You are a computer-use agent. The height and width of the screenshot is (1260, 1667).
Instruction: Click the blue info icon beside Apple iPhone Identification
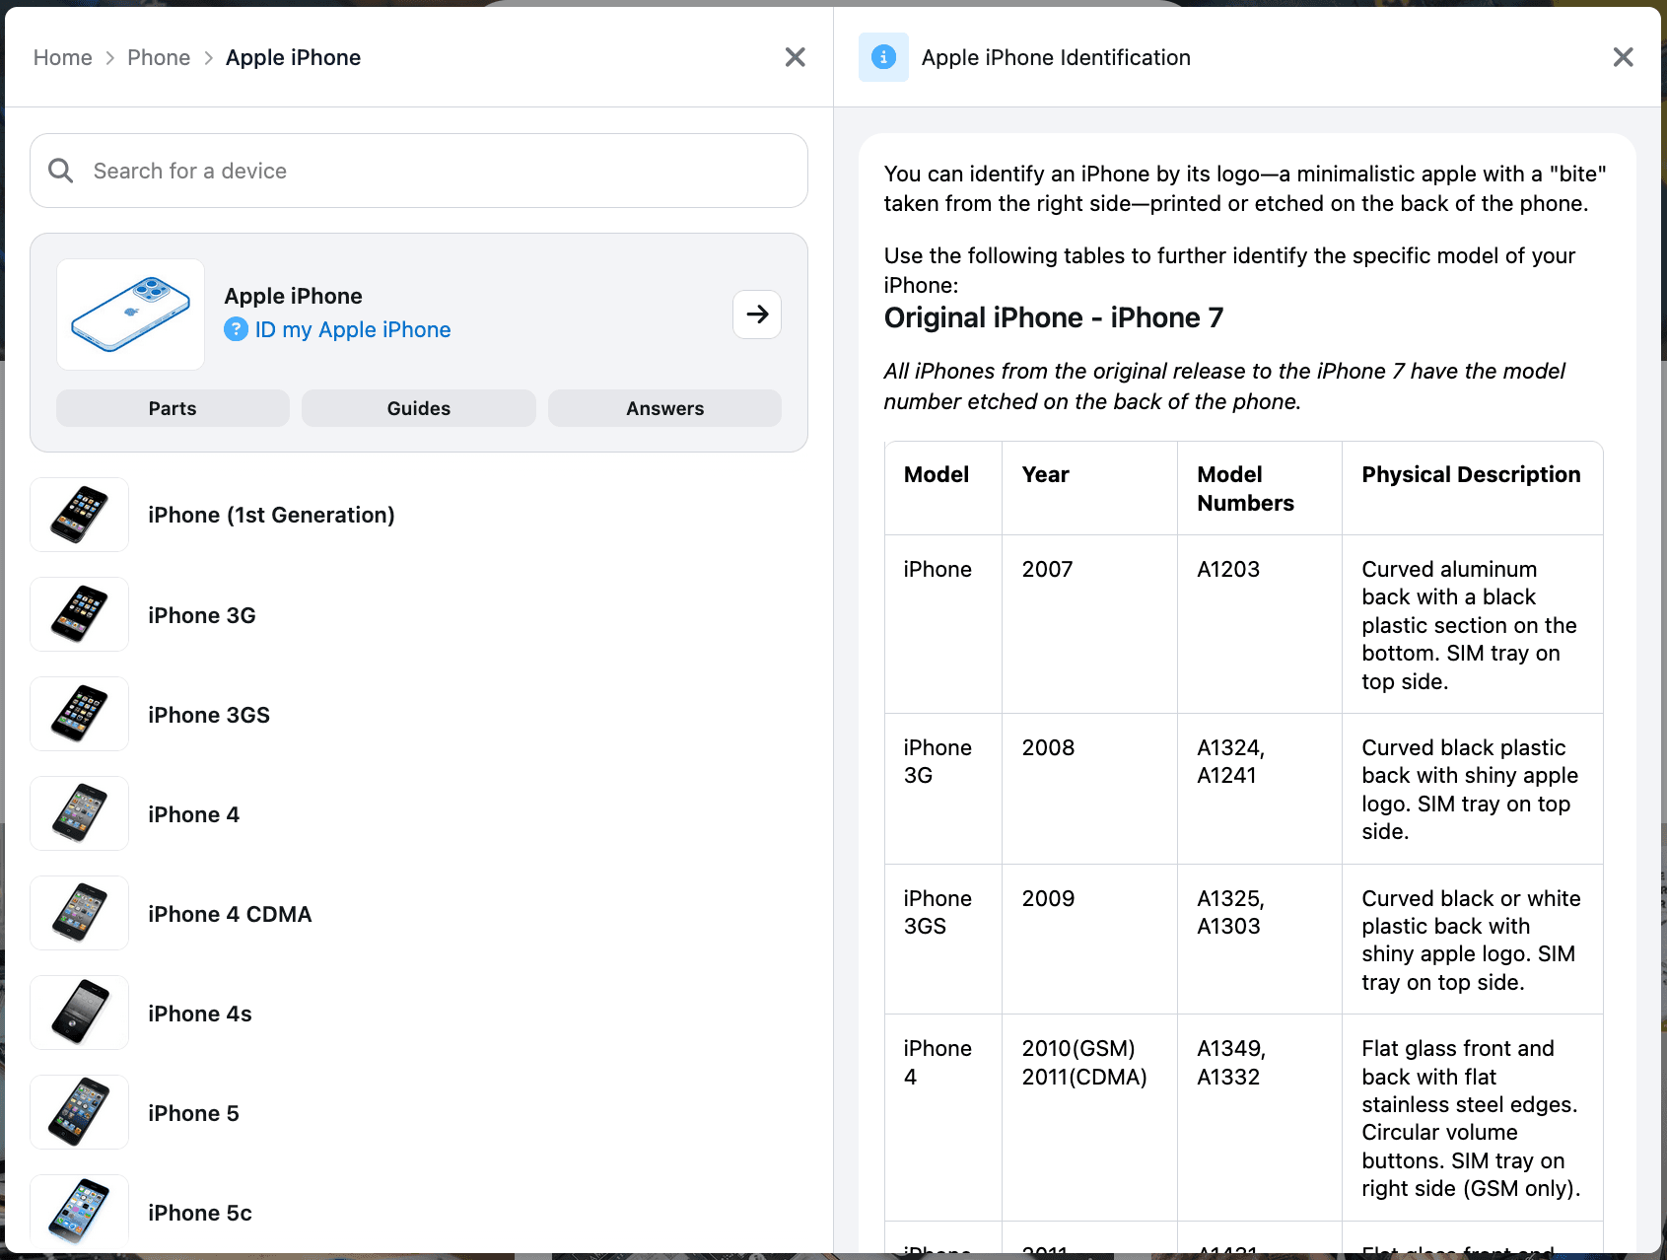click(883, 57)
